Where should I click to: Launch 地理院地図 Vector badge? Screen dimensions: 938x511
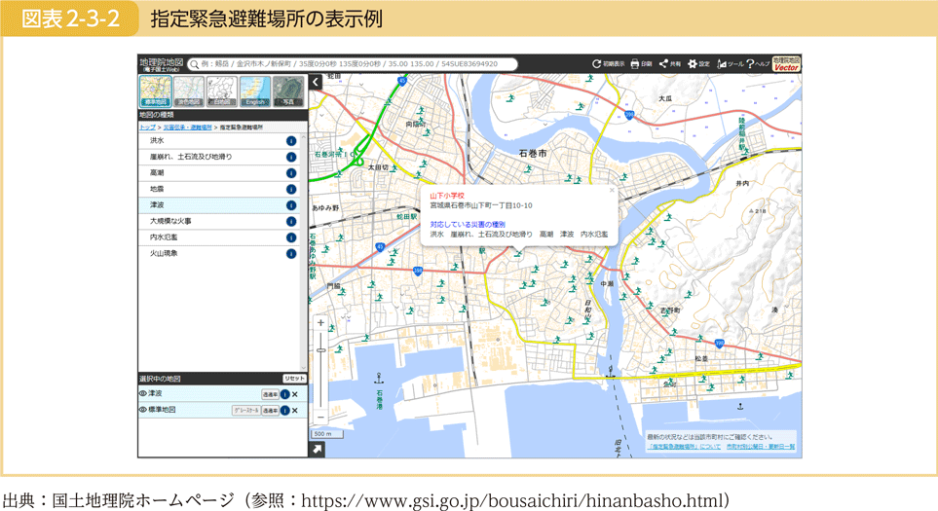[x=786, y=64]
